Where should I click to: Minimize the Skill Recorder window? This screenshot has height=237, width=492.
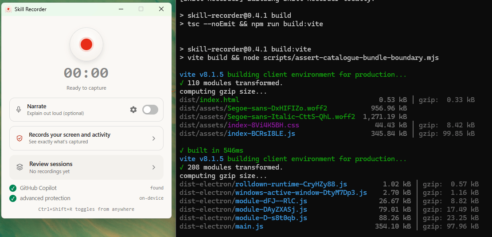tap(121, 9)
